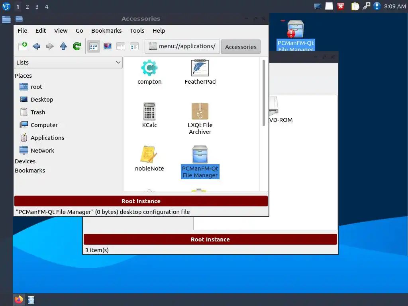Switch to virtual desktop 2

coord(27,6)
